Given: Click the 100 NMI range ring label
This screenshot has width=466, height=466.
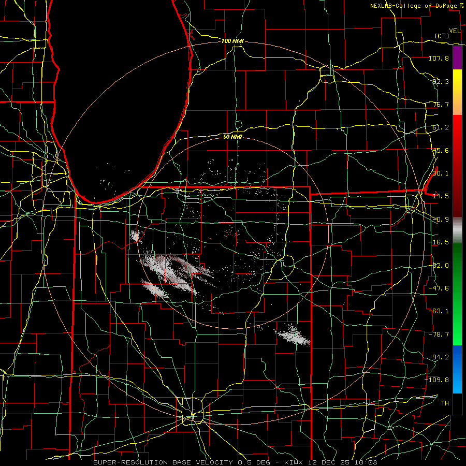Looking at the screenshot, I should click(x=232, y=41).
